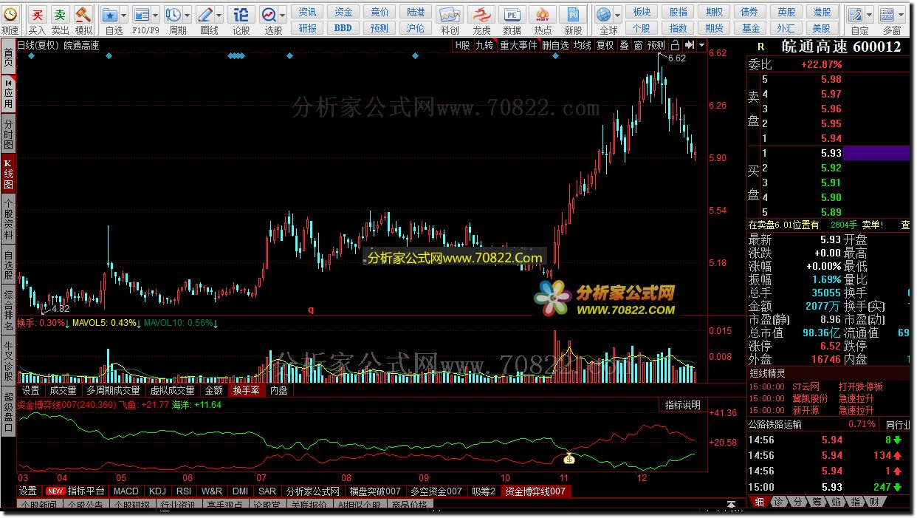Switch to the 分时图 side tab

8,132
